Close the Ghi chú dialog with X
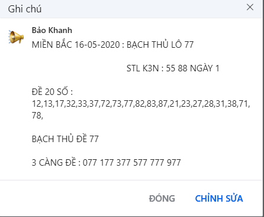 [250, 7]
